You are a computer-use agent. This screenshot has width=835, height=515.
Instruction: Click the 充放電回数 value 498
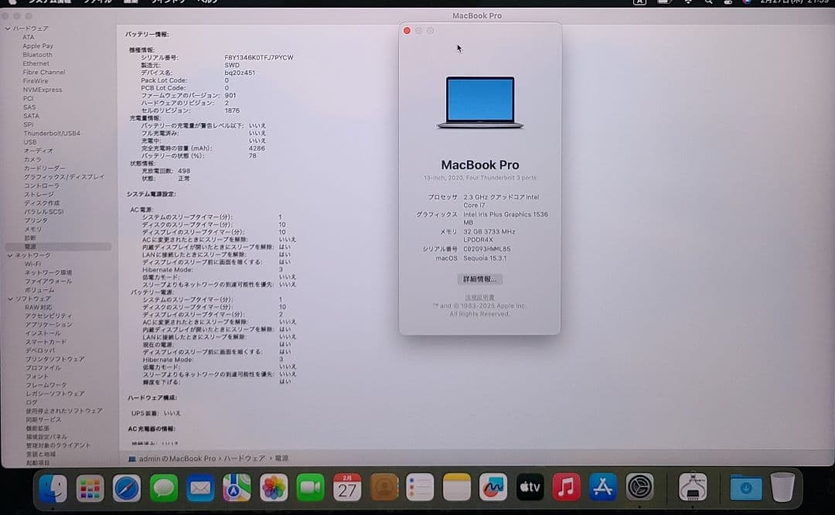(x=184, y=171)
